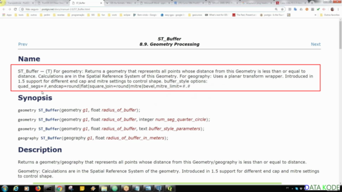Open the orange hexagon taskbar icon
Screen dimensions: 342x192
(126, 188)
